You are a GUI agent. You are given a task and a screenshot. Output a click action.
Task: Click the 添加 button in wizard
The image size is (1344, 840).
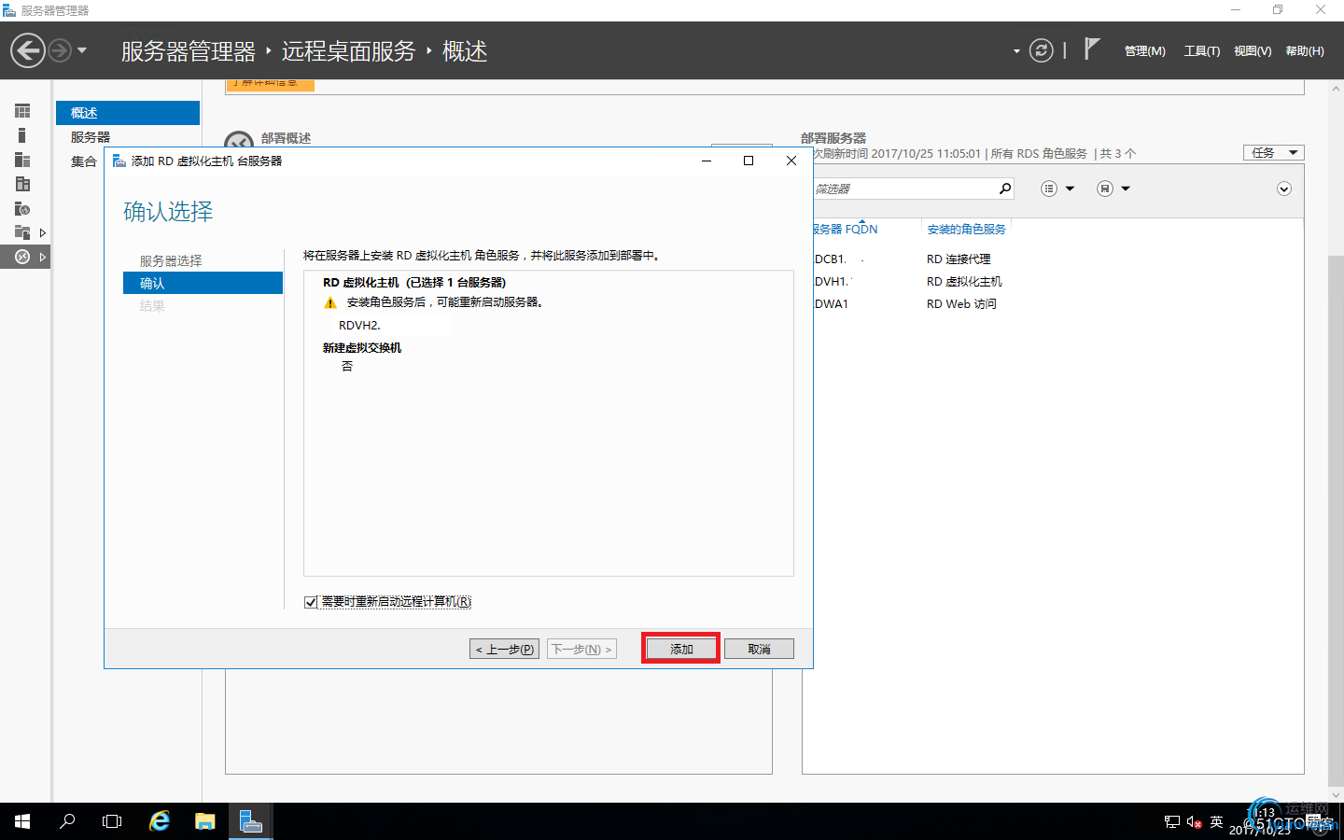click(x=681, y=649)
